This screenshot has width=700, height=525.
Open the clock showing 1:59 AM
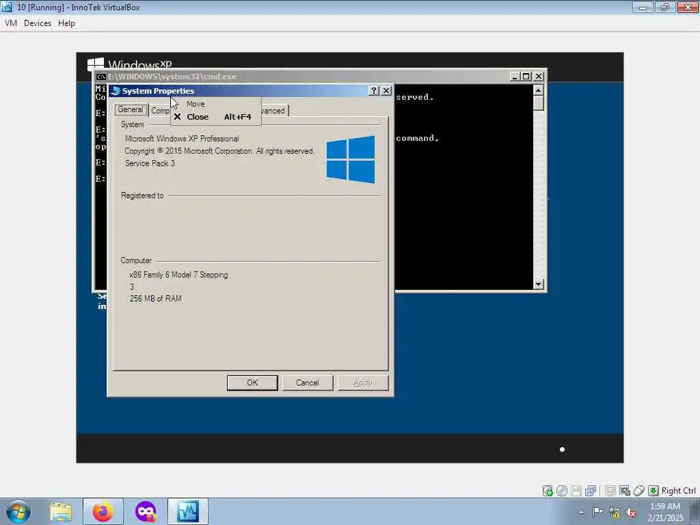tap(665, 512)
